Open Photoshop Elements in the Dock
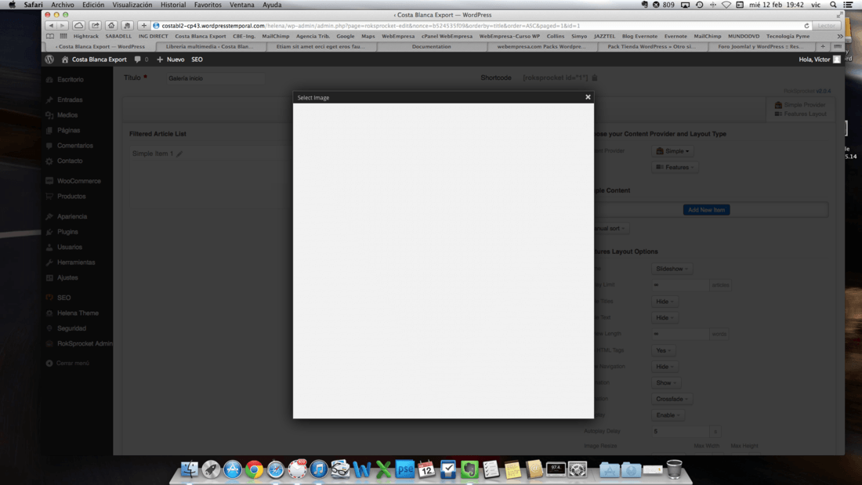This screenshot has height=485, width=862. (404, 469)
